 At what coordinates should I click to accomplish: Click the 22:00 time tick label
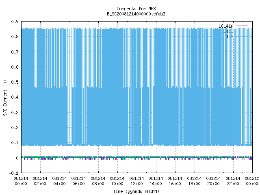(233, 181)
